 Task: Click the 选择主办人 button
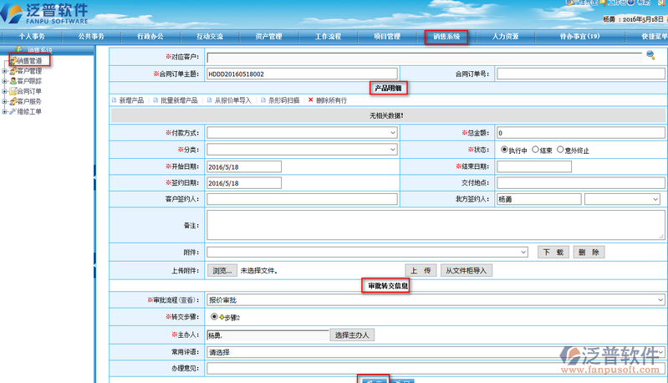(352, 335)
